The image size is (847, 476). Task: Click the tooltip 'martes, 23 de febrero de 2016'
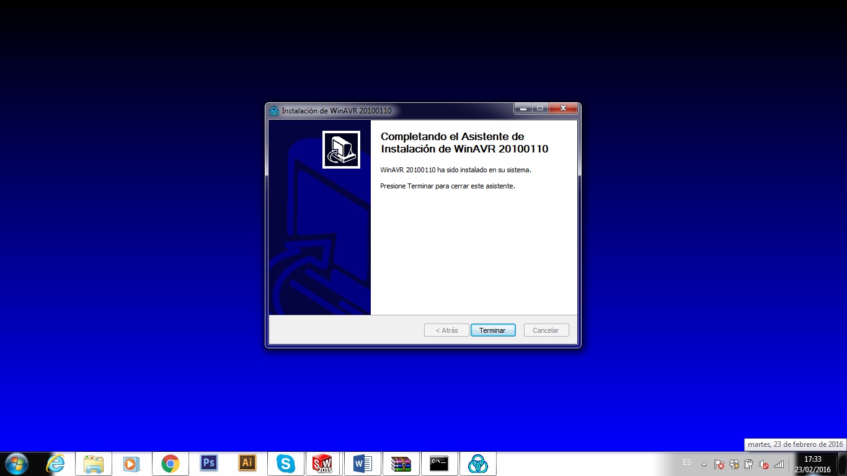(796, 444)
